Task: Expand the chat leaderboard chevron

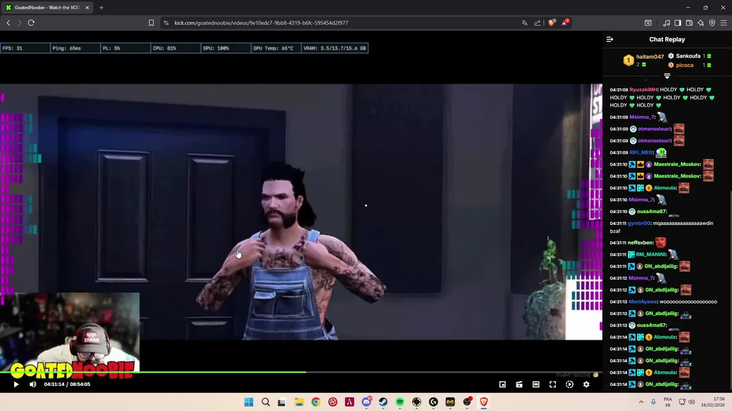Action: click(667, 76)
